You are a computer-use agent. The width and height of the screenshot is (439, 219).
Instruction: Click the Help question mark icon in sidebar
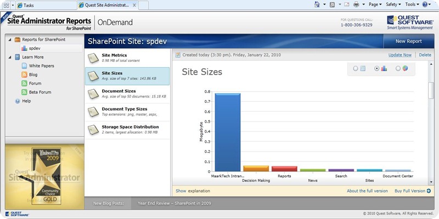[18, 101]
